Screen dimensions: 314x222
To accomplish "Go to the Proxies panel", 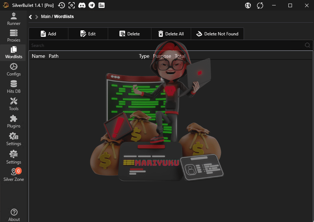I will (14, 36).
